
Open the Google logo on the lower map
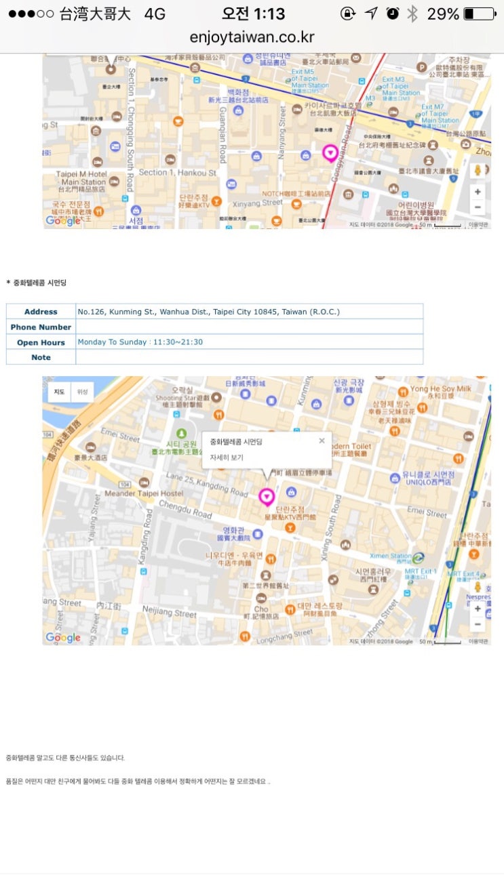click(x=63, y=637)
